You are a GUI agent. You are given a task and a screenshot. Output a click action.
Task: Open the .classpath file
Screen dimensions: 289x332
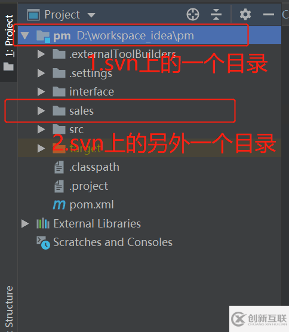(94, 167)
